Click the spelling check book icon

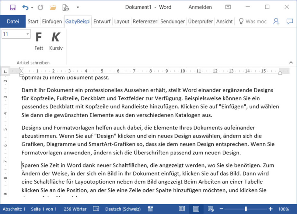click(x=96, y=209)
